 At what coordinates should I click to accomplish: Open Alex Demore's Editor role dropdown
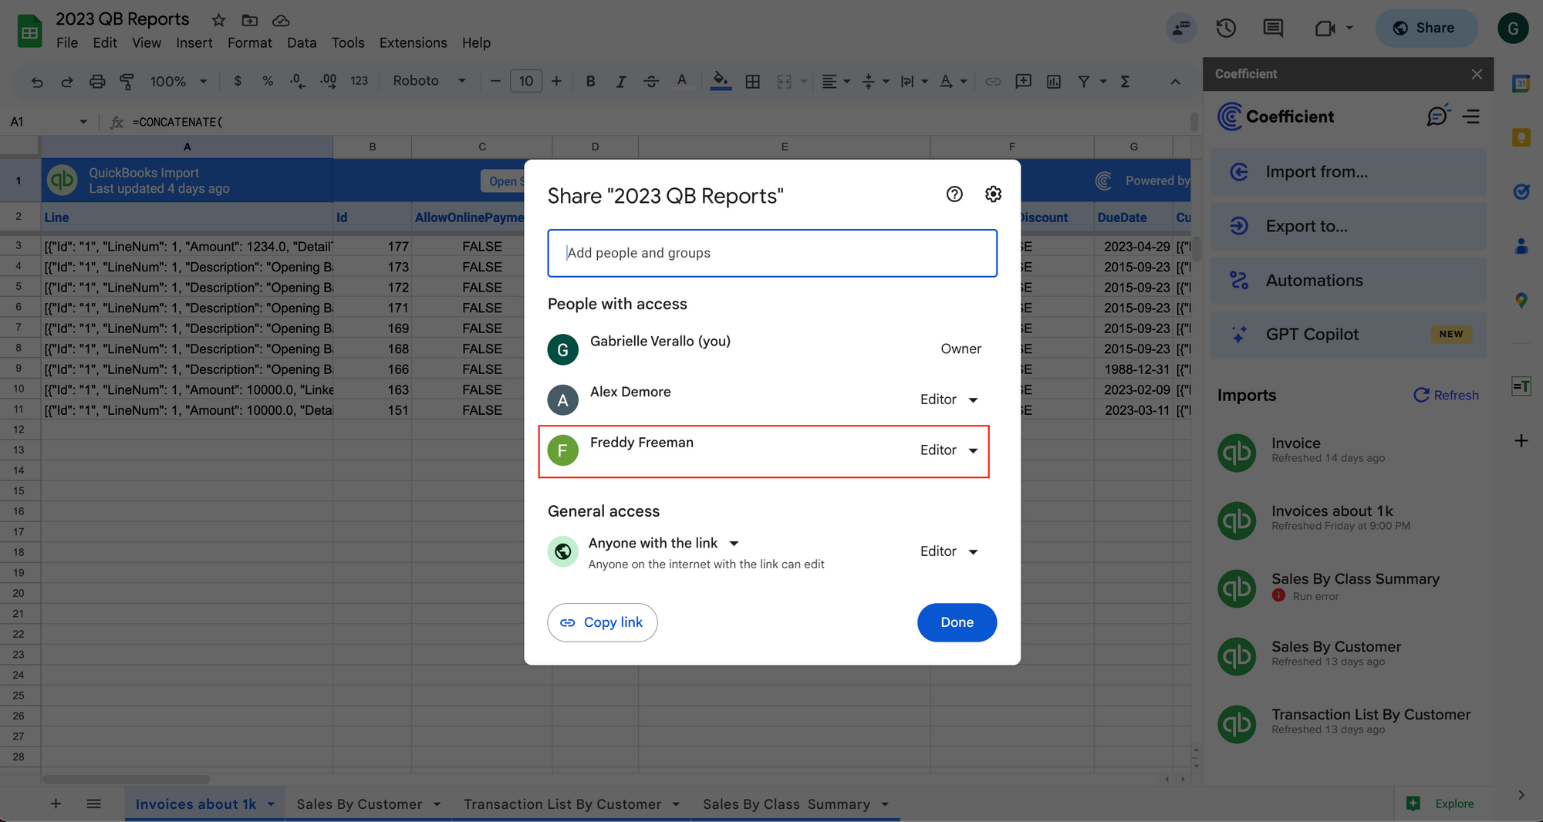click(949, 399)
